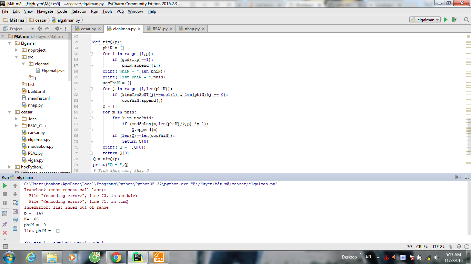Image resolution: width=471 pixels, height=264 pixels.
Task: Click the green Debug bug icon
Action: [x=454, y=20]
